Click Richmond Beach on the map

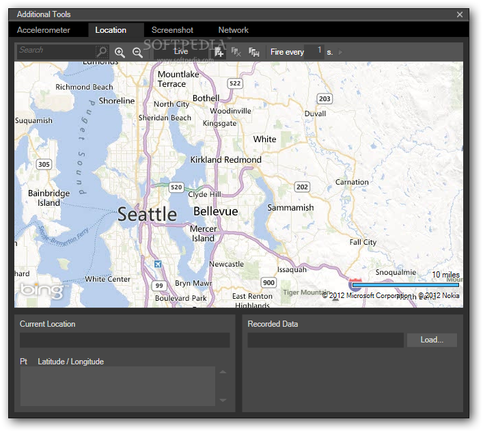[84, 87]
